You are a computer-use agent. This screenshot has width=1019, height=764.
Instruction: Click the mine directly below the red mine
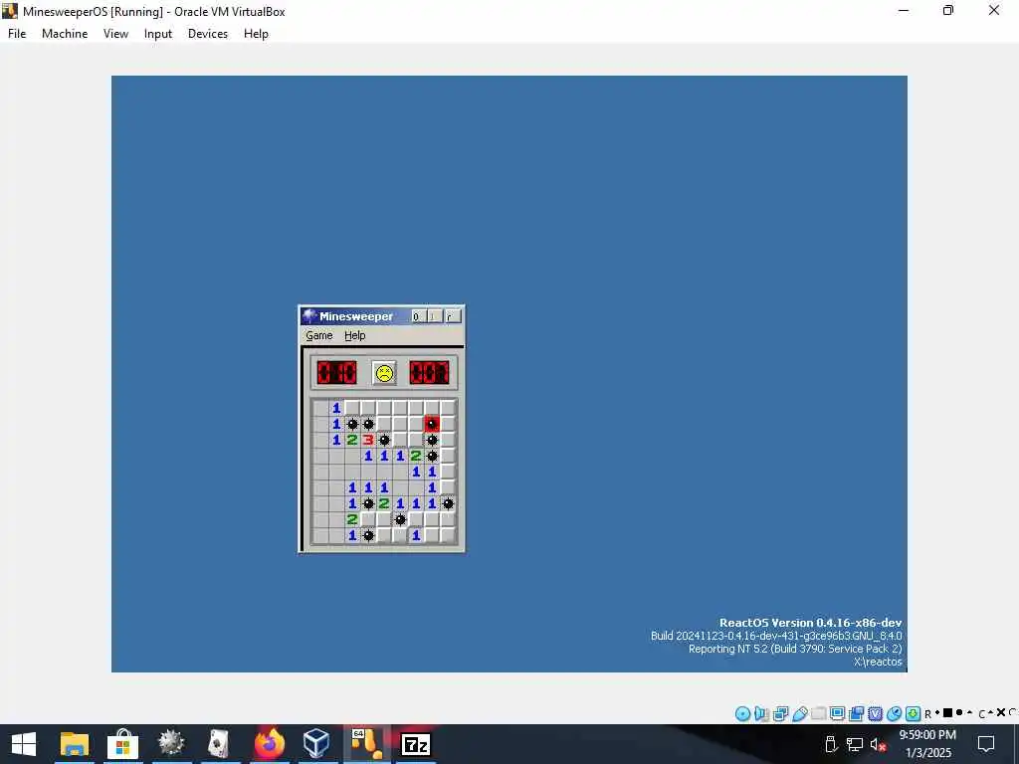click(432, 440)
